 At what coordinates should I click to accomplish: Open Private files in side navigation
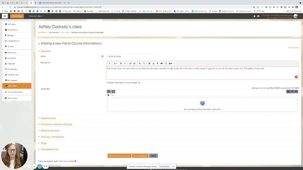(x=17, y=69)
